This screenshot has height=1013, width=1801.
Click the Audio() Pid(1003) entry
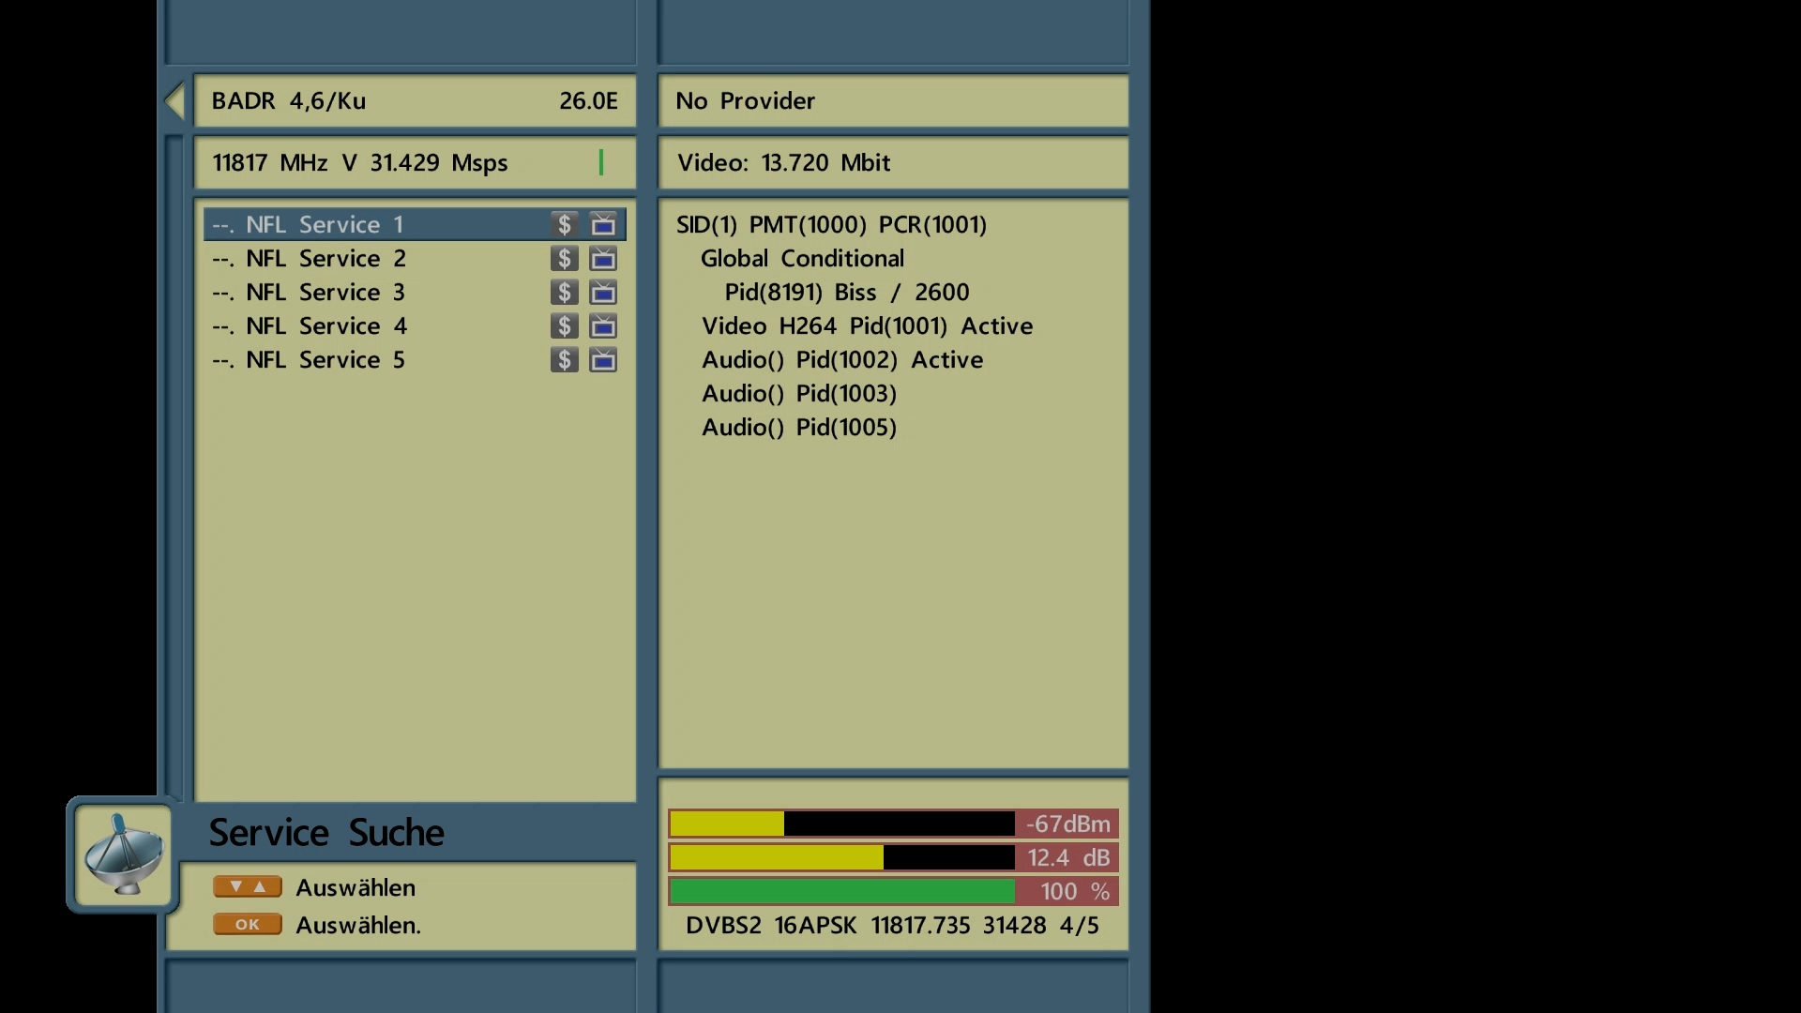pos(799,394)
